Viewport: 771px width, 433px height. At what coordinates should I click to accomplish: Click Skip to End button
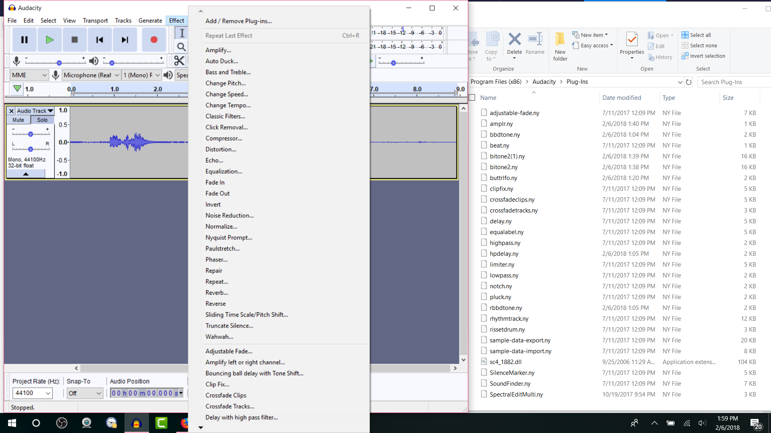coord(125,40)
